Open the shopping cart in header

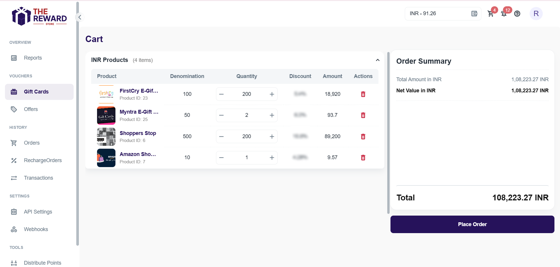[491, 13]
